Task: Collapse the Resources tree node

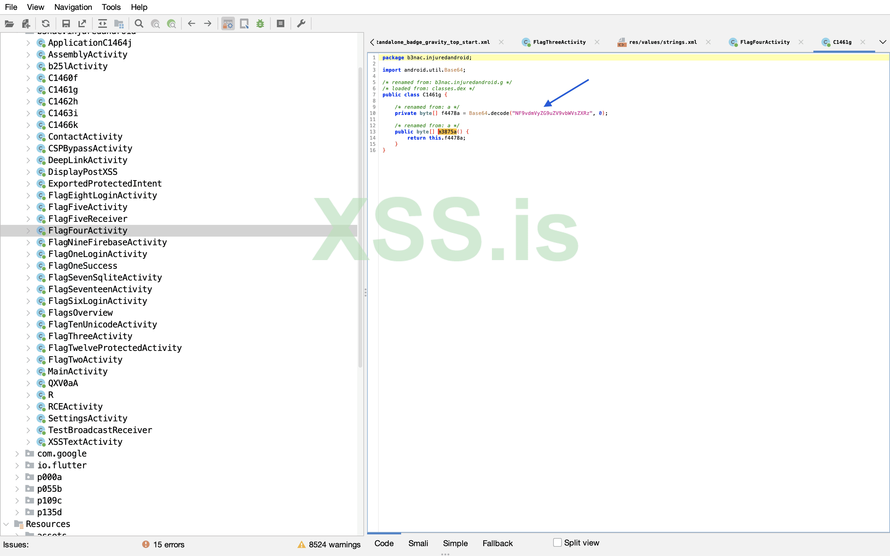Action: tap(6, 524)
